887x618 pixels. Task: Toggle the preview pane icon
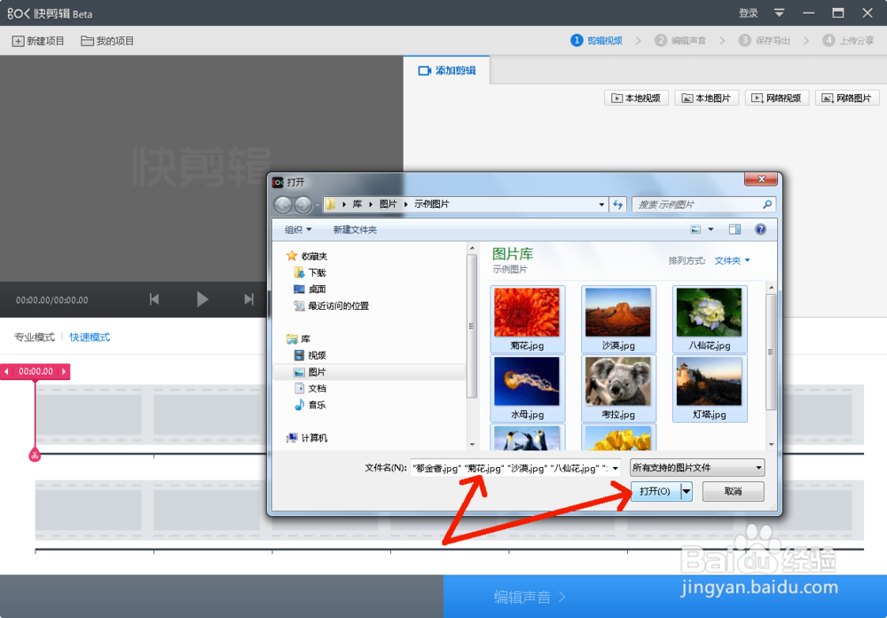(x=734, y=229)
